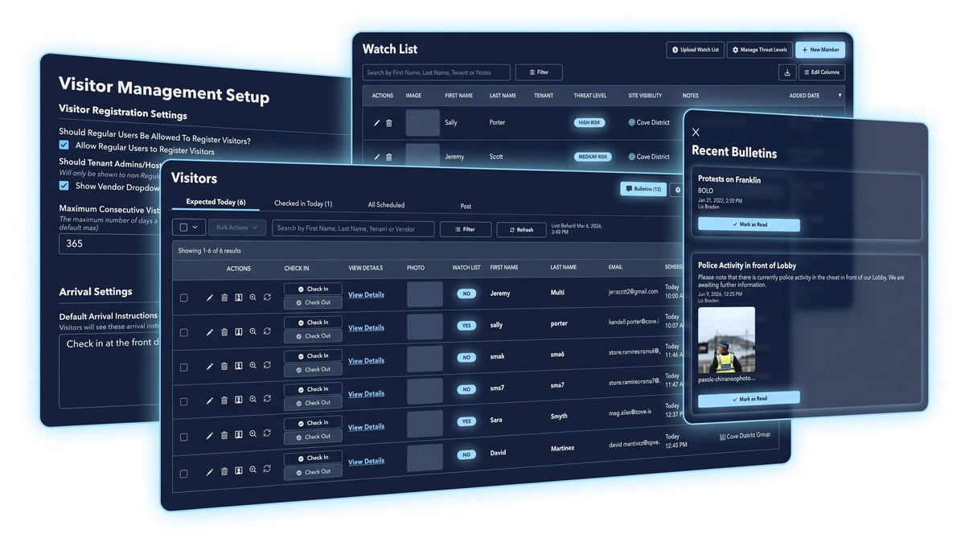Click Filter button in Visitors panel
This screenshot has height=538, width=965.
[x=465, y=229]
